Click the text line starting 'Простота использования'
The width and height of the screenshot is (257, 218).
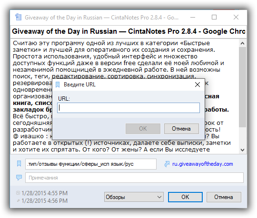pyautogui.click(x=105, y=57)
